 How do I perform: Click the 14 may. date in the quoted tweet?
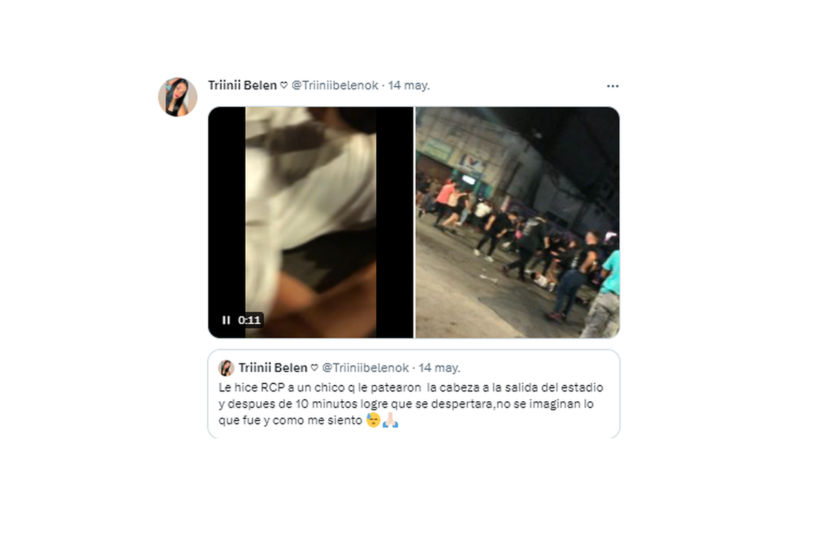439,368
